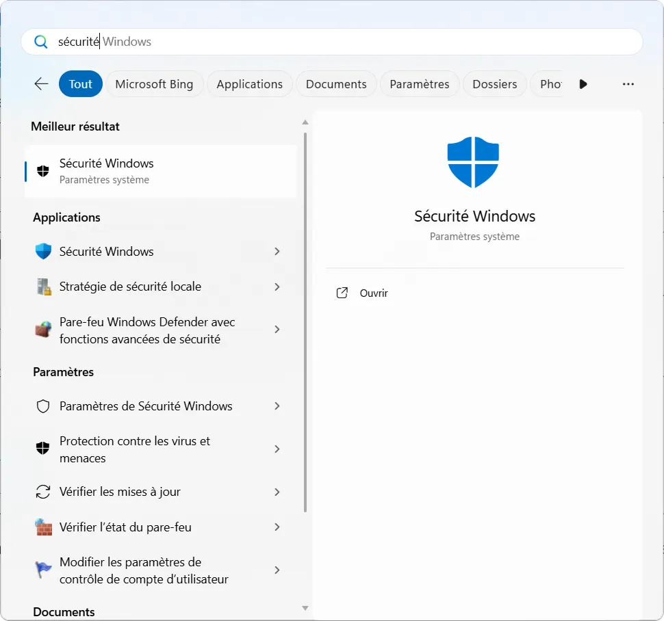
Task: Go back using the back arrow
Action: (x=40, y=83)
